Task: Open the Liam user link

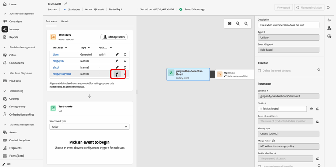Action: [56, 54]
